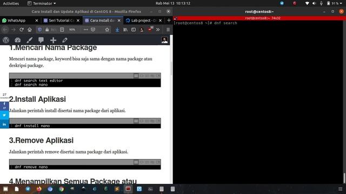Go back to previous page in Firefox

[5, 30]
